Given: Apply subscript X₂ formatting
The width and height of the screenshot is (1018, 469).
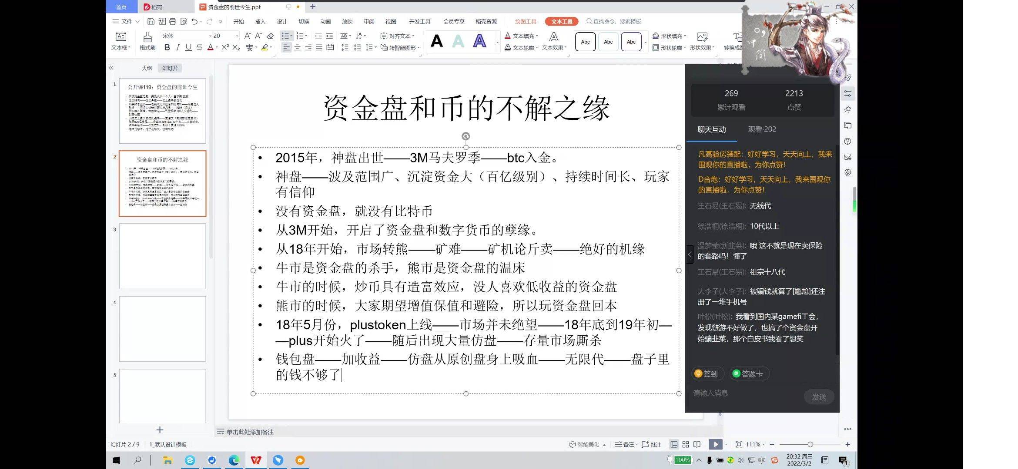Looking at the screenshot, I should (x=236, y=47).
